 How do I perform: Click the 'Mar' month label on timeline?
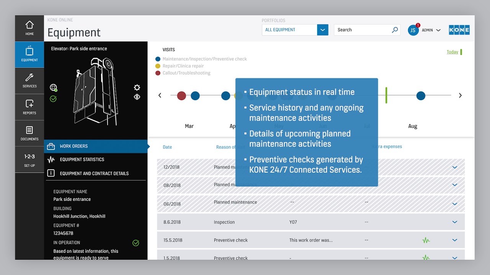pos(189,126)
